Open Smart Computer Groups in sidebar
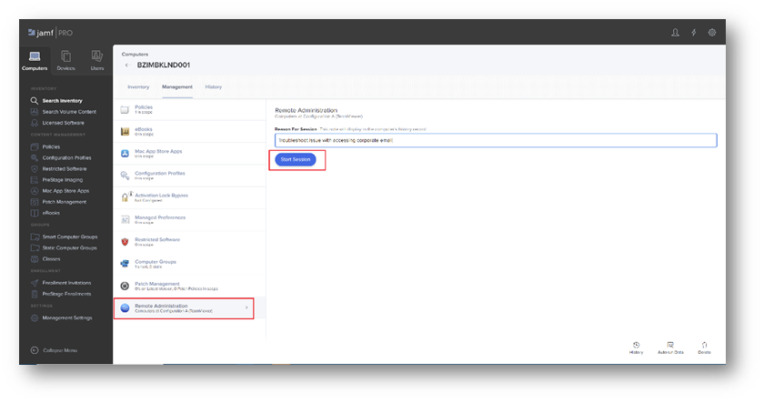Viewport: 764px width, 403px height. (x=69, y=237)
